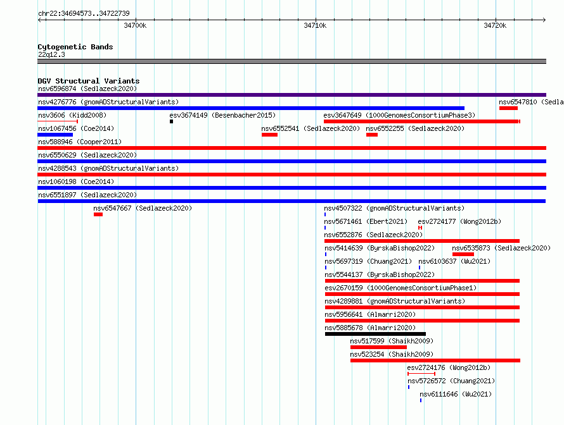Open nsv5885678 (Almarri2020) label
Image resolution: width=564 pixels, height=425 pixels.
click(x=370, y=328)
